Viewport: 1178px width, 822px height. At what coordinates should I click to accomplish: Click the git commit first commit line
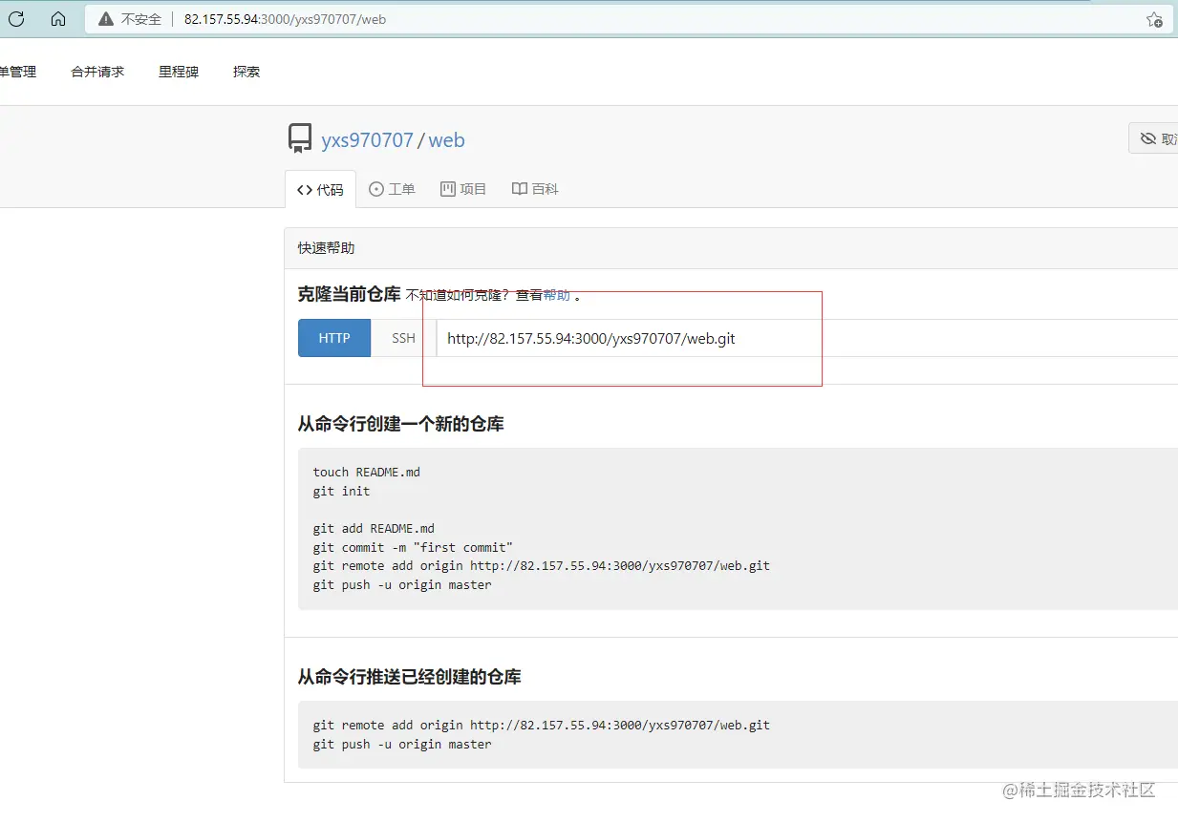[413, 547]
